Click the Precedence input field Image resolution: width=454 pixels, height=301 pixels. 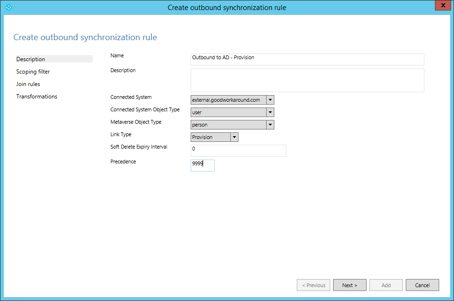[203, 165]
